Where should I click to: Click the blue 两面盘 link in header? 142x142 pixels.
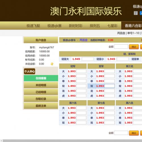[x=83, y=40]
